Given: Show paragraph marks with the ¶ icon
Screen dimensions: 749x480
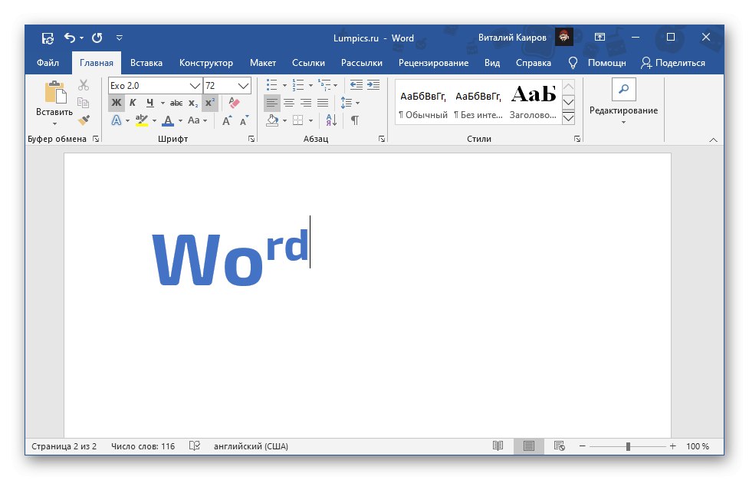Looking at the screenshot, I should pos(354,121).
